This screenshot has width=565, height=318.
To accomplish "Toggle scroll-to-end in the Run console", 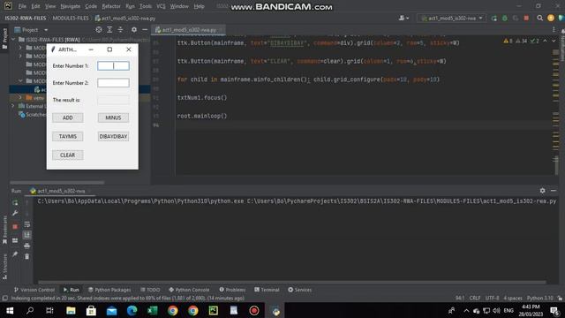I will (27, 235).
